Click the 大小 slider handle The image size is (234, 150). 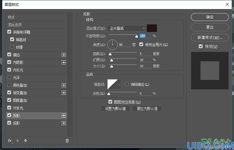pyautogui.click(x=111, y=66)
